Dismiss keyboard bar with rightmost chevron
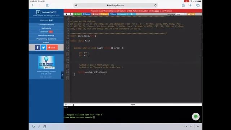This screenshot has height=130, width=231. coord(198,126)
